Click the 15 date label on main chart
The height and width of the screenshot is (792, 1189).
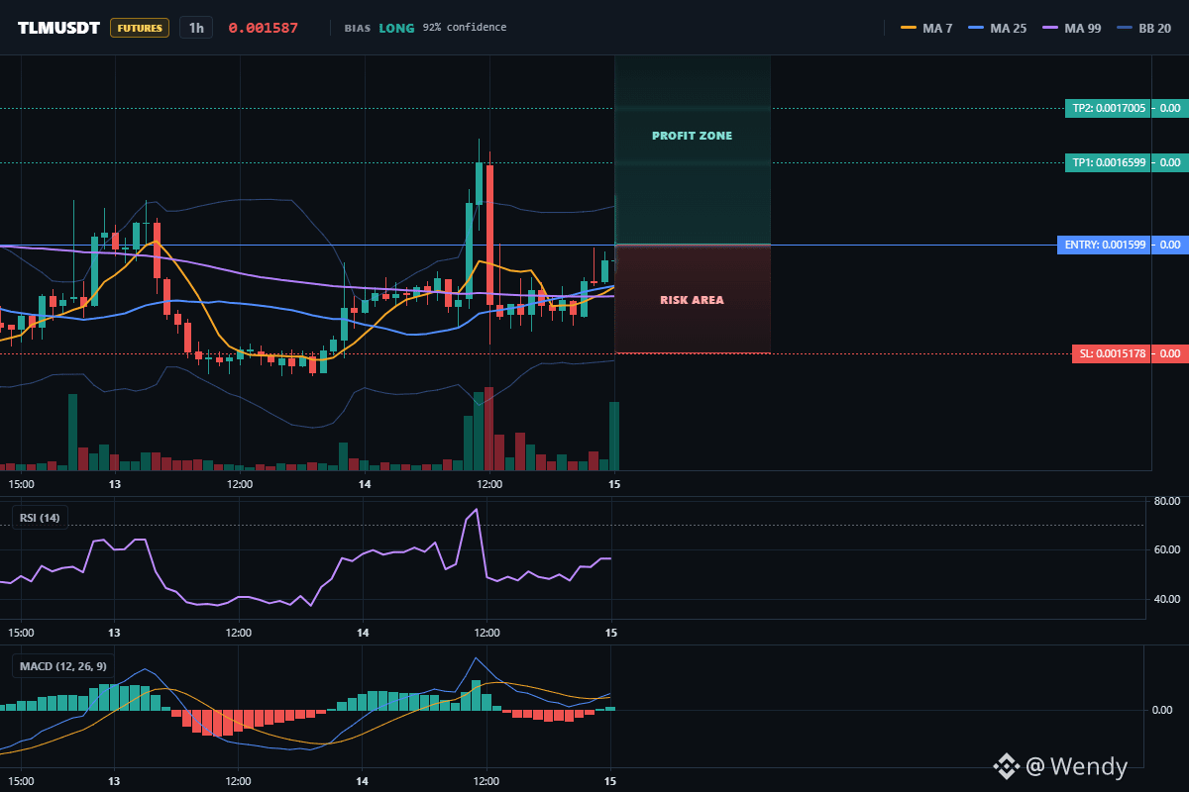pyautogui.click(x=614, y=484)
